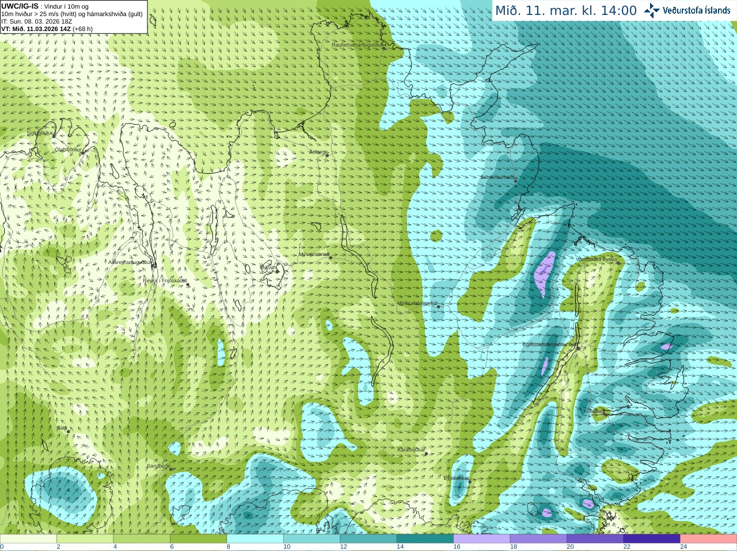
Task: Click the Möðrudalsöræfi station dot
Action: tap(439, 307)
